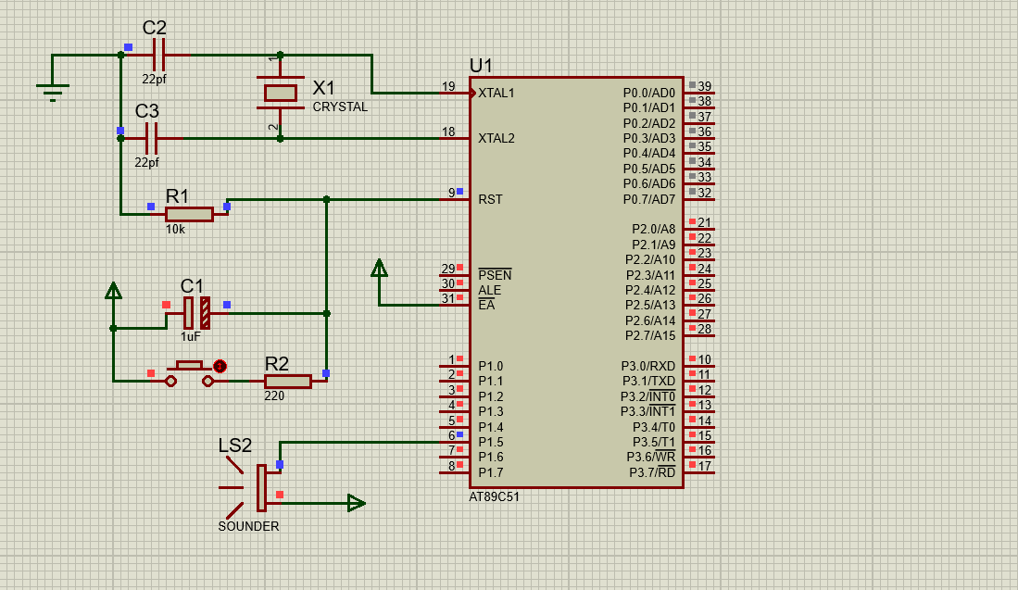Screen dimensions: 1018x590
Task: Click the 22pf value under C2
Action: click(155, 79)
